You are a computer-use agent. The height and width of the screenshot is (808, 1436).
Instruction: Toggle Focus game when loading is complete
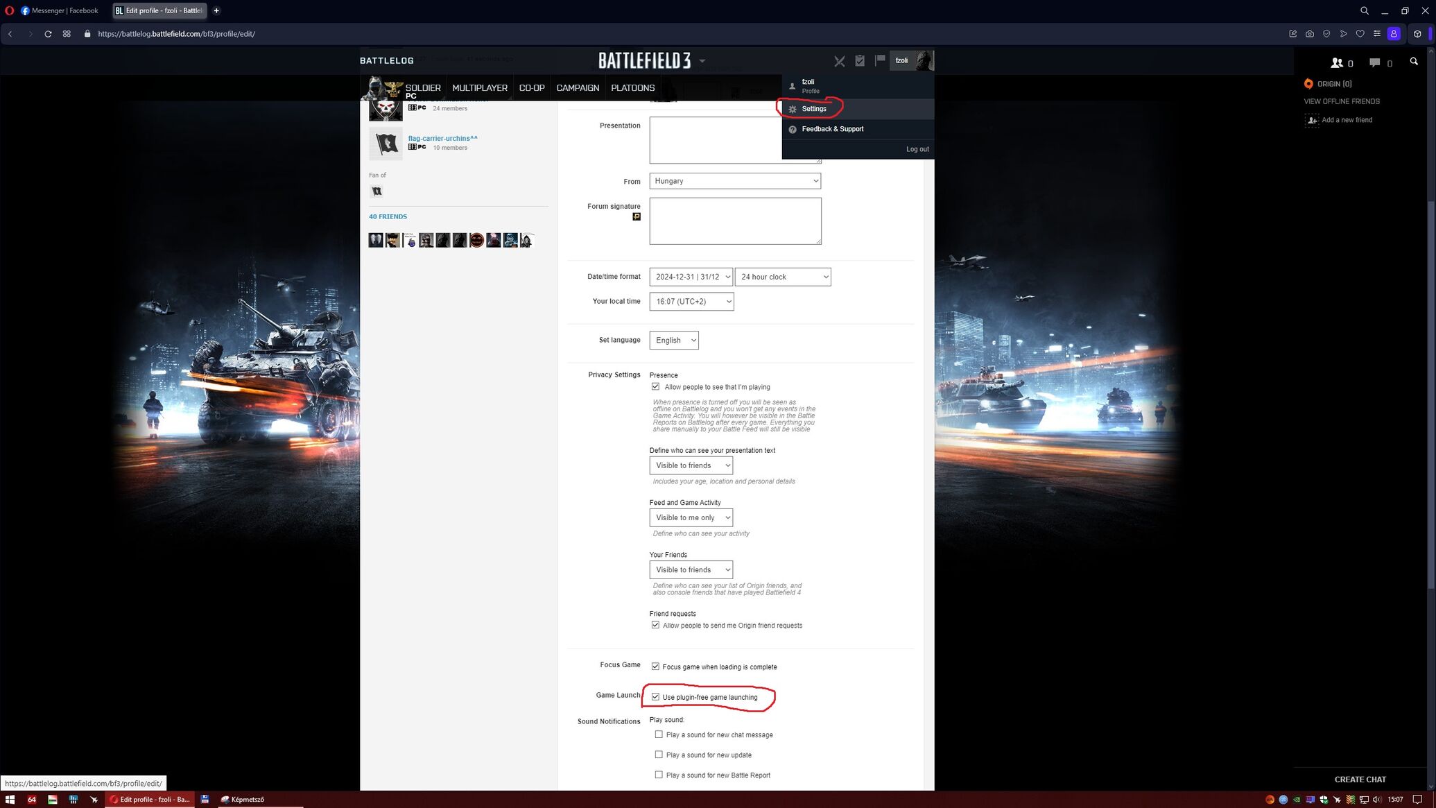tap(655, 667)
